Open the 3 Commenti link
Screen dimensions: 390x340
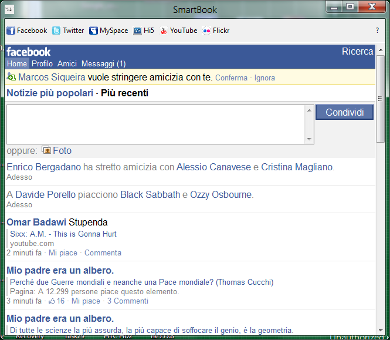pos(128,301)
